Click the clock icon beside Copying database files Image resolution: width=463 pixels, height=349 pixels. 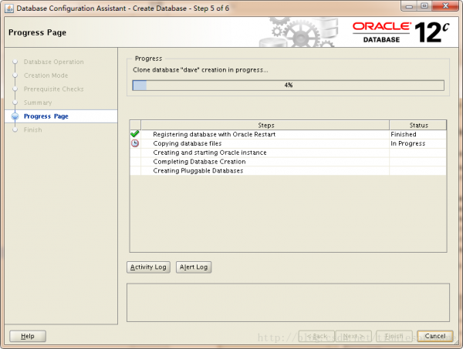coord(134,143)
